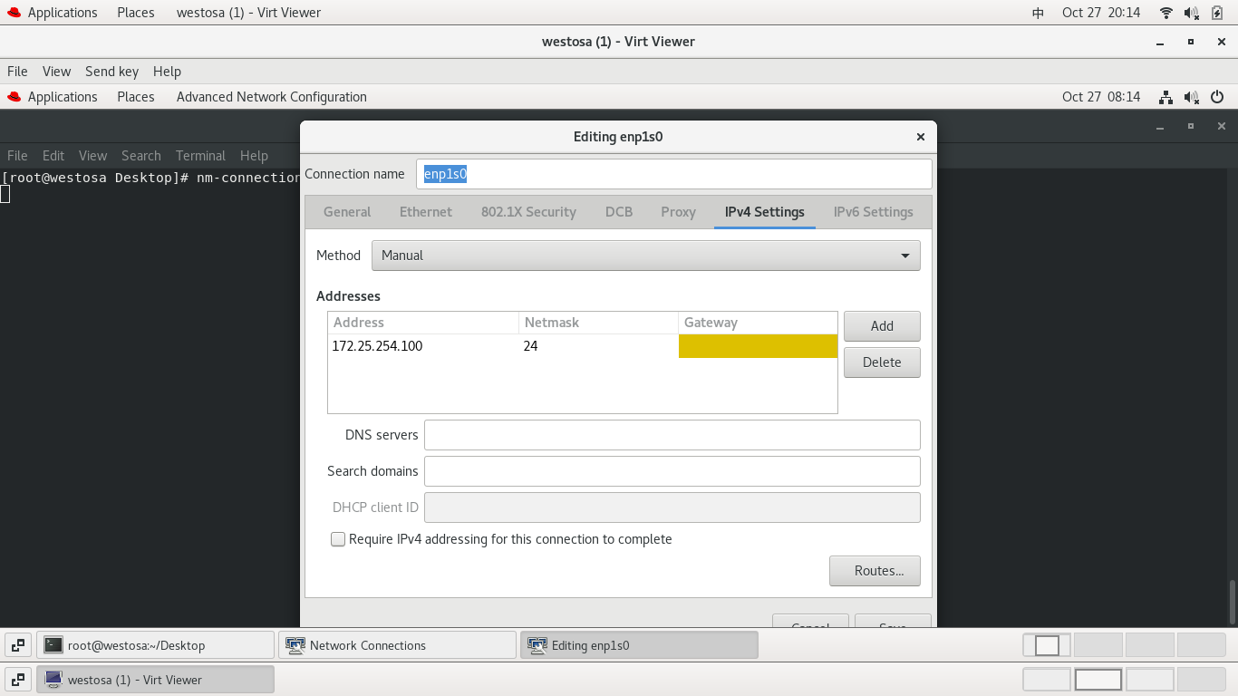The image size is (1238, 696).
Task: Open the Terminal menu in the terminal window
Action: pos(200,155)
